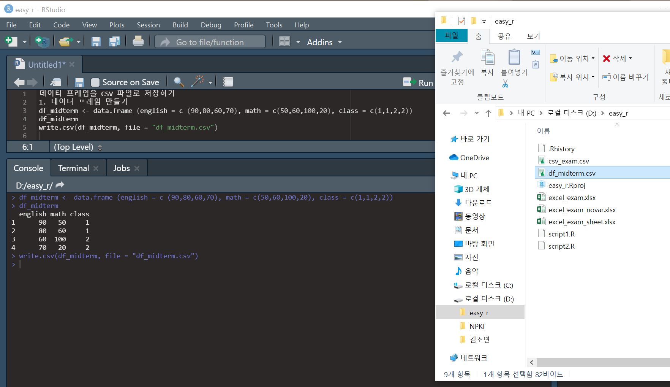Click 이름 바꾸기 (Rename) in Explorer ribbon
This screenshot has width=670, height=387.
click(626, 77)
